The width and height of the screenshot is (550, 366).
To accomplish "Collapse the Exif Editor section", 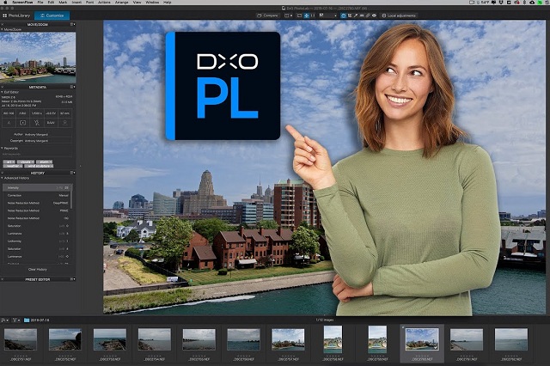I will point(2,92).
